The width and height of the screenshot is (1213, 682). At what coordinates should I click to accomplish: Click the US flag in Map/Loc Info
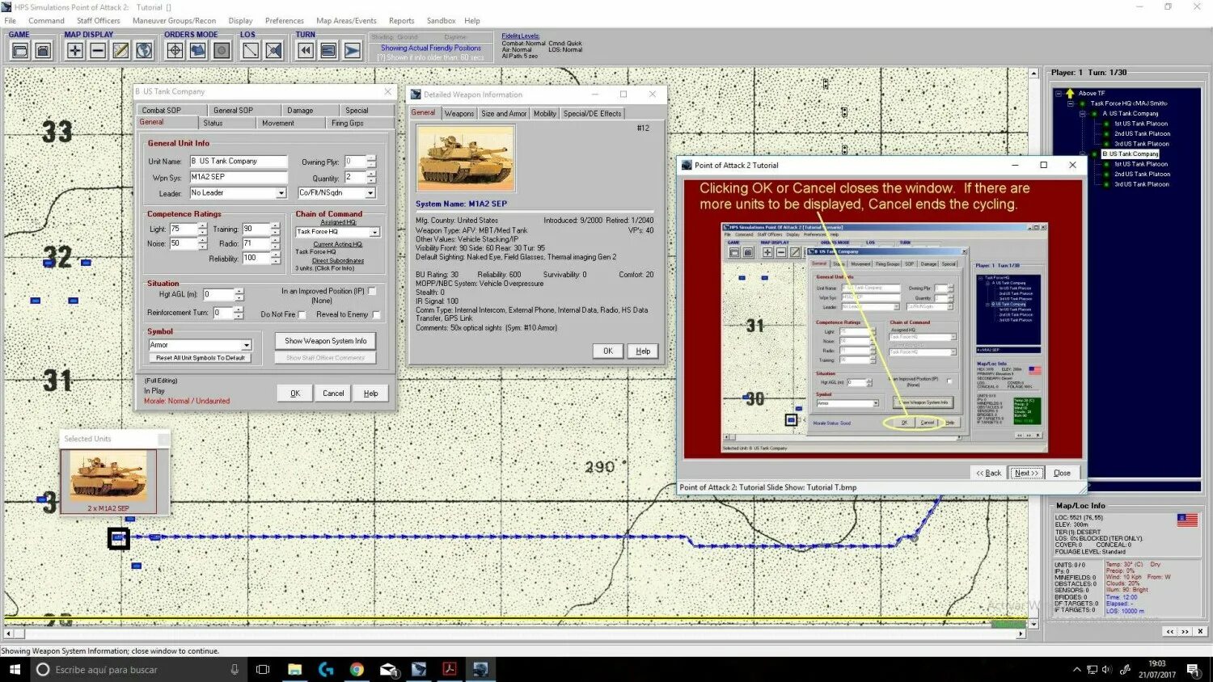point(1187,520)
